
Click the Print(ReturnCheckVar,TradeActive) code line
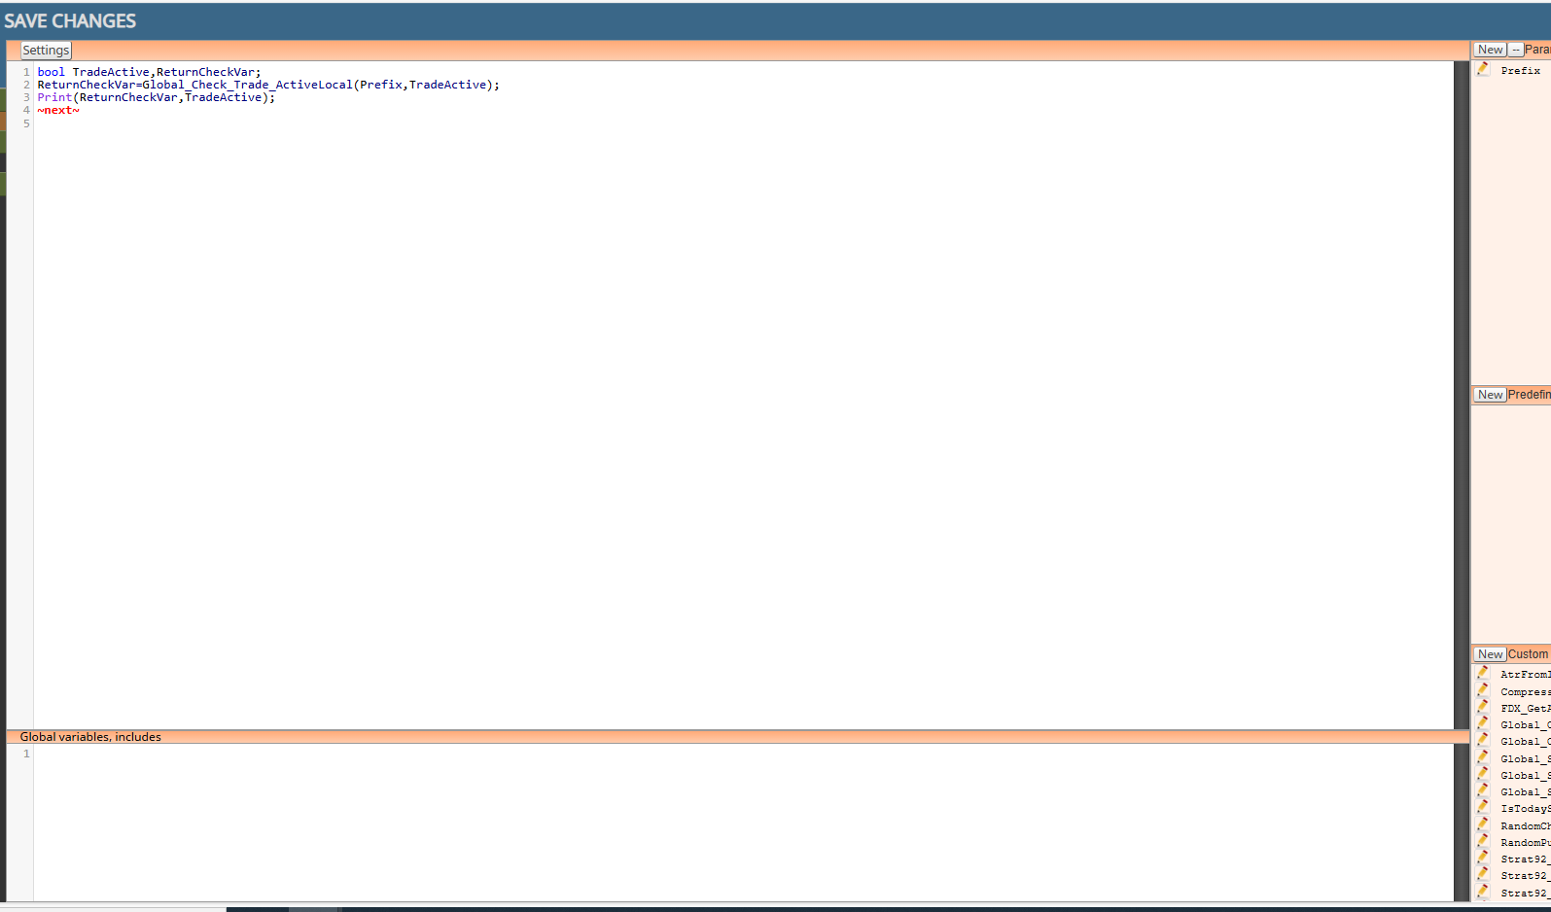click(x=157, y=97)
